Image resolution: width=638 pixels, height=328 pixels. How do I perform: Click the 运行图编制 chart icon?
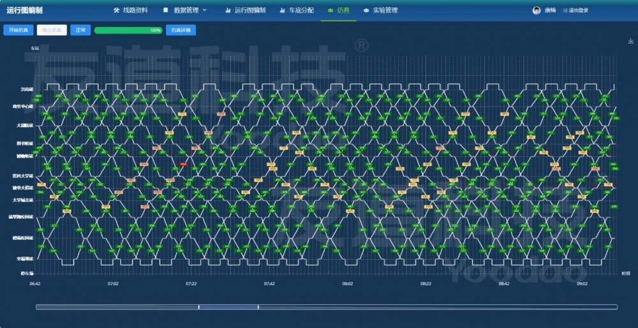click(x=228, y=10)
